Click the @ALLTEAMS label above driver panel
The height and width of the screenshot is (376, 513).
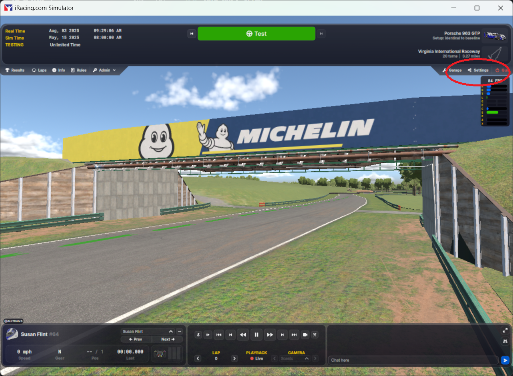[14, 321]
